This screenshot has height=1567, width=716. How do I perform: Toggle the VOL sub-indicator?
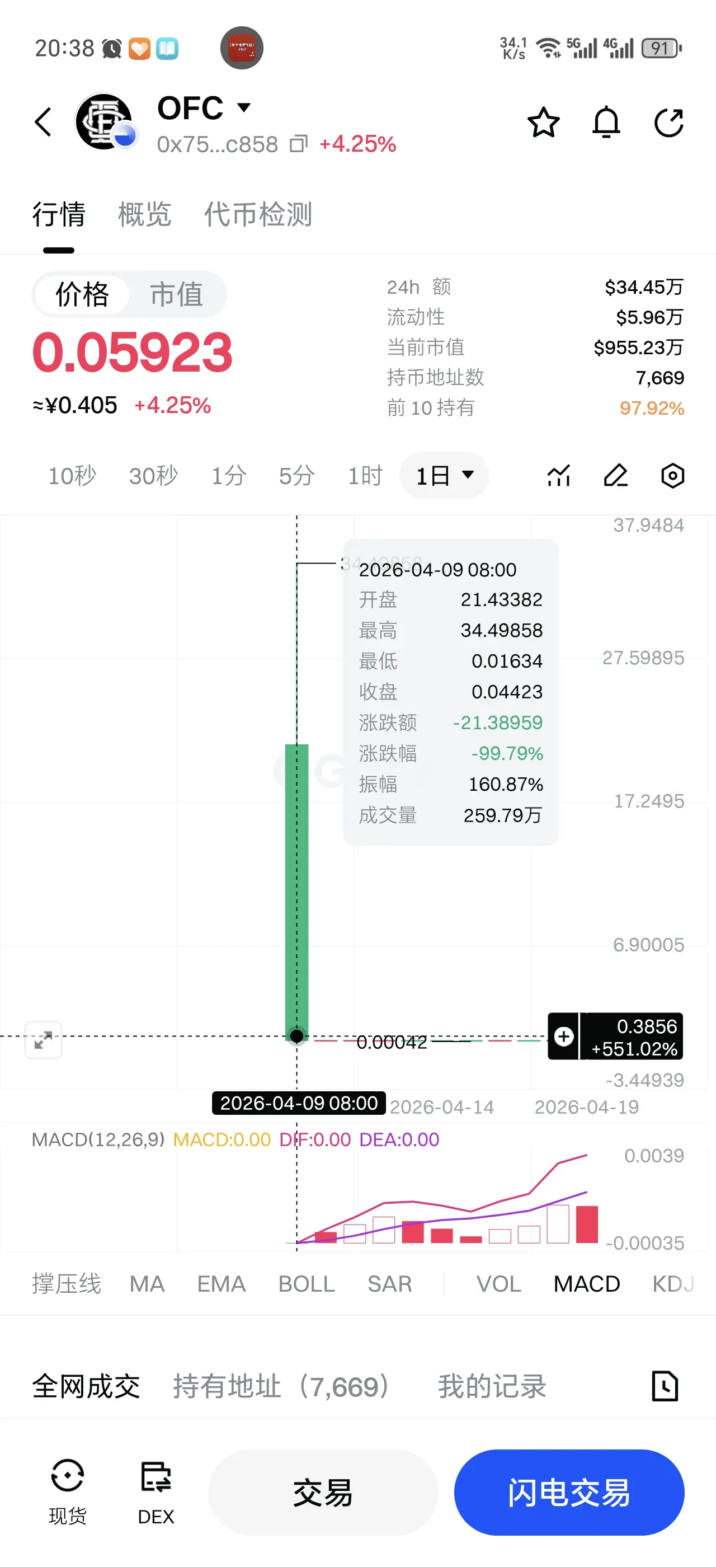(x=498, y=1283)
